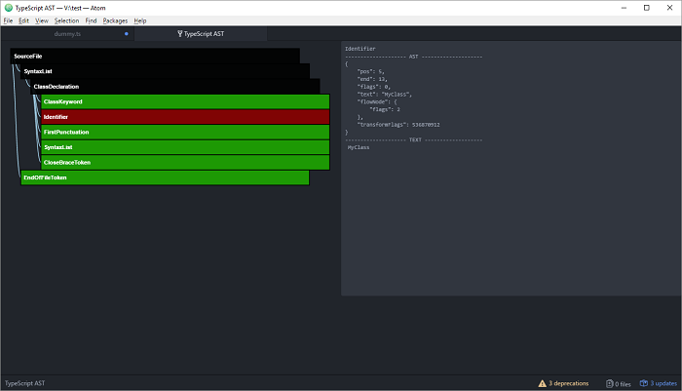Viewport: 682px width, 391px height.
Task: Open the 3 updates link
Action: 663,383
